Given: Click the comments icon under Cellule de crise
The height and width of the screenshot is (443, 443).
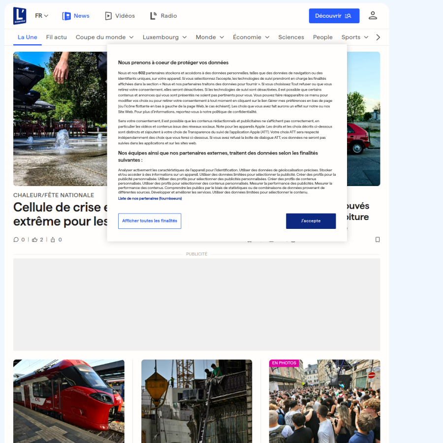Looking at the screenshot, I should coord(16,240).
